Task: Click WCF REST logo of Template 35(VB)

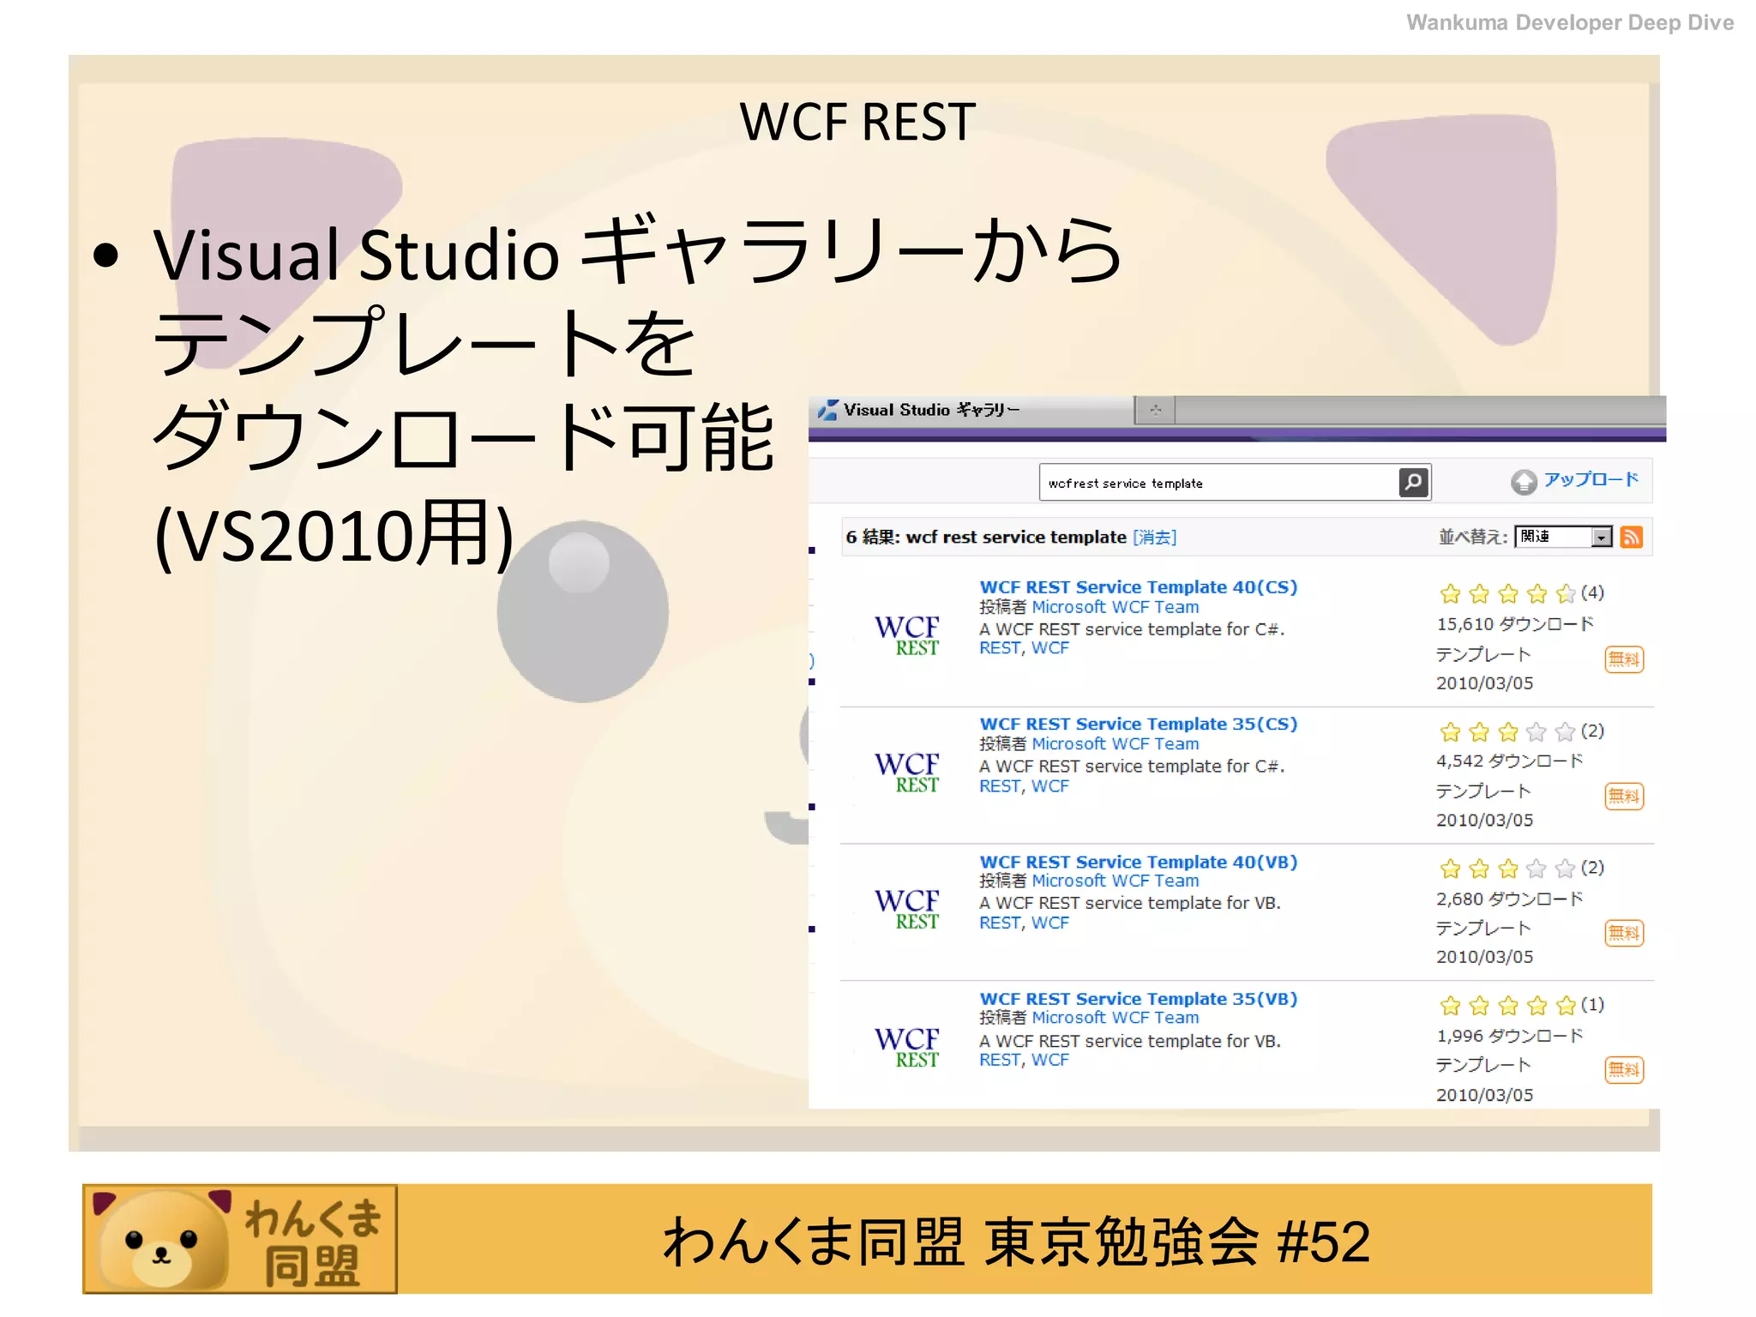Action: (x=907, y=1047)
